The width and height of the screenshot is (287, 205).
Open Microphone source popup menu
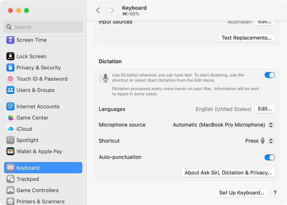pos(271,125)
